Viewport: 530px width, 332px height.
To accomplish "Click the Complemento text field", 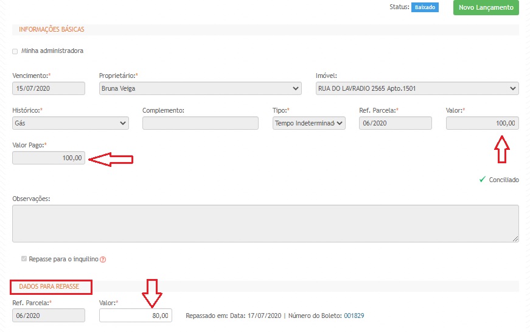I will click(200, 123).
